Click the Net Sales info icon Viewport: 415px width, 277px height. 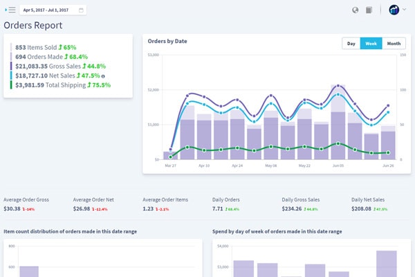(x=103, y=76)
